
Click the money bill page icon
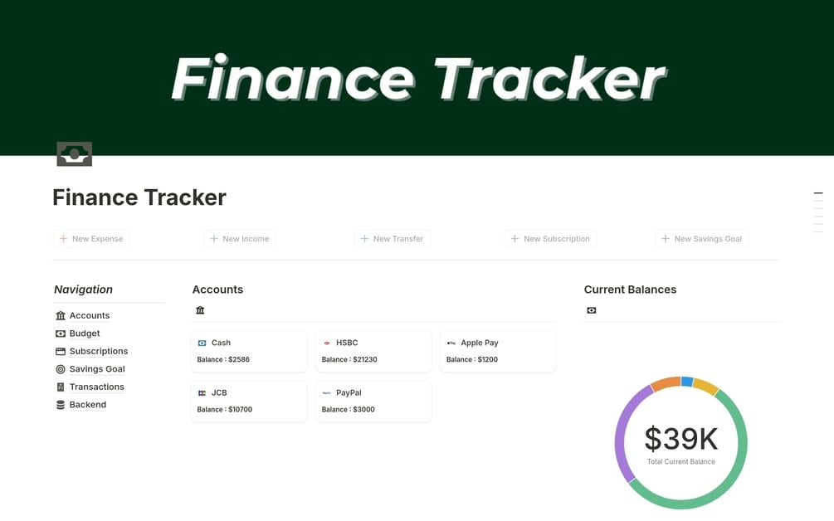click(74, 153)
